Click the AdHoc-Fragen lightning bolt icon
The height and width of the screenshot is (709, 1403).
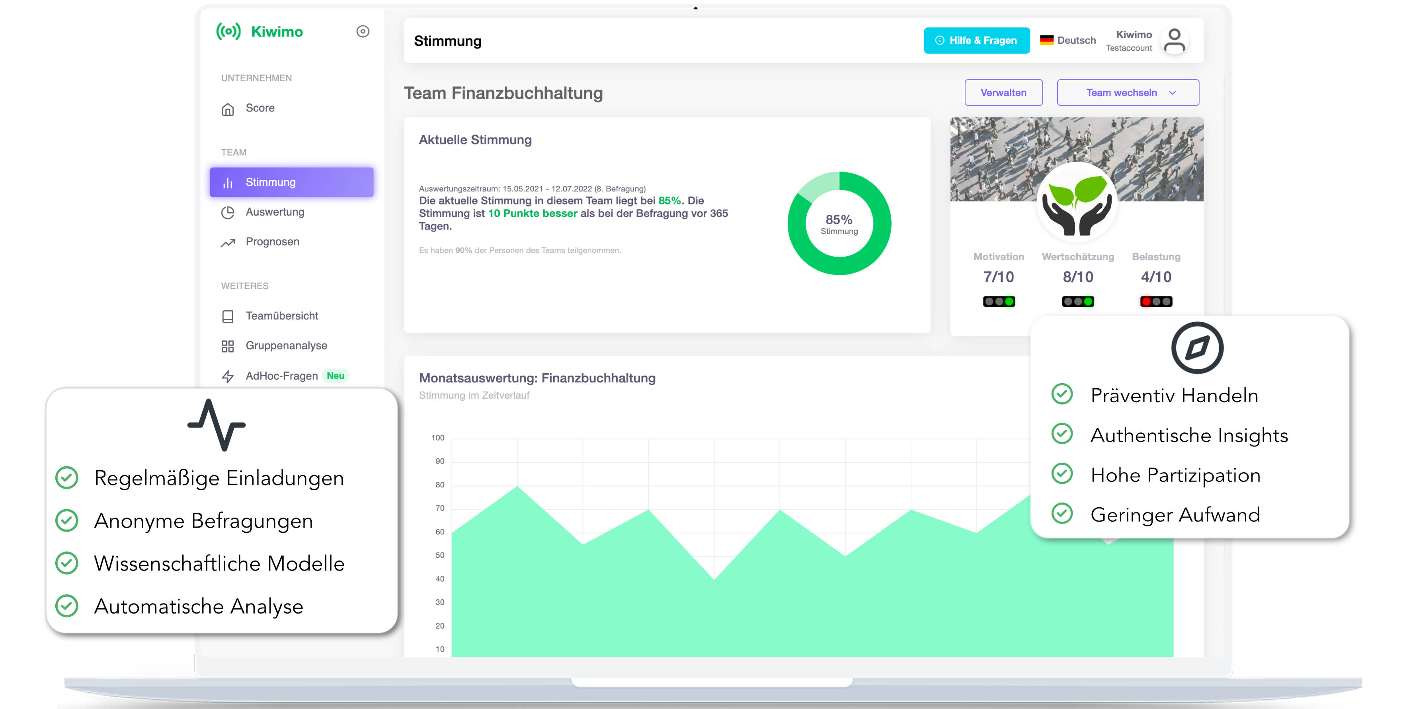click(x=228, y=376)
